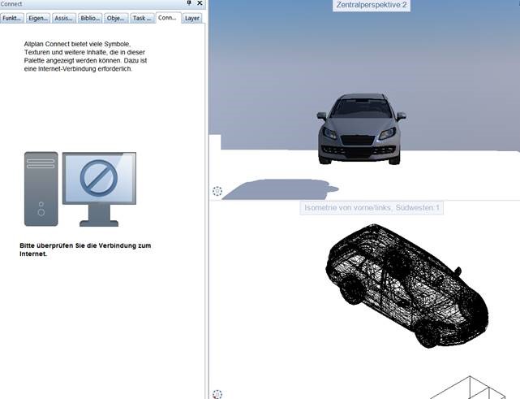Image resolution: width=520 pixels, height=399 pixels.
Task: Click the Zentralperspektive:2 viewport label
Action: click(x=369, y=5)
